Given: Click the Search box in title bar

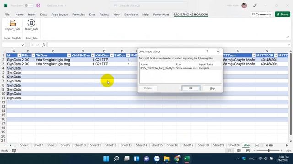Looking at the screenshot, I should click(148, 5).
